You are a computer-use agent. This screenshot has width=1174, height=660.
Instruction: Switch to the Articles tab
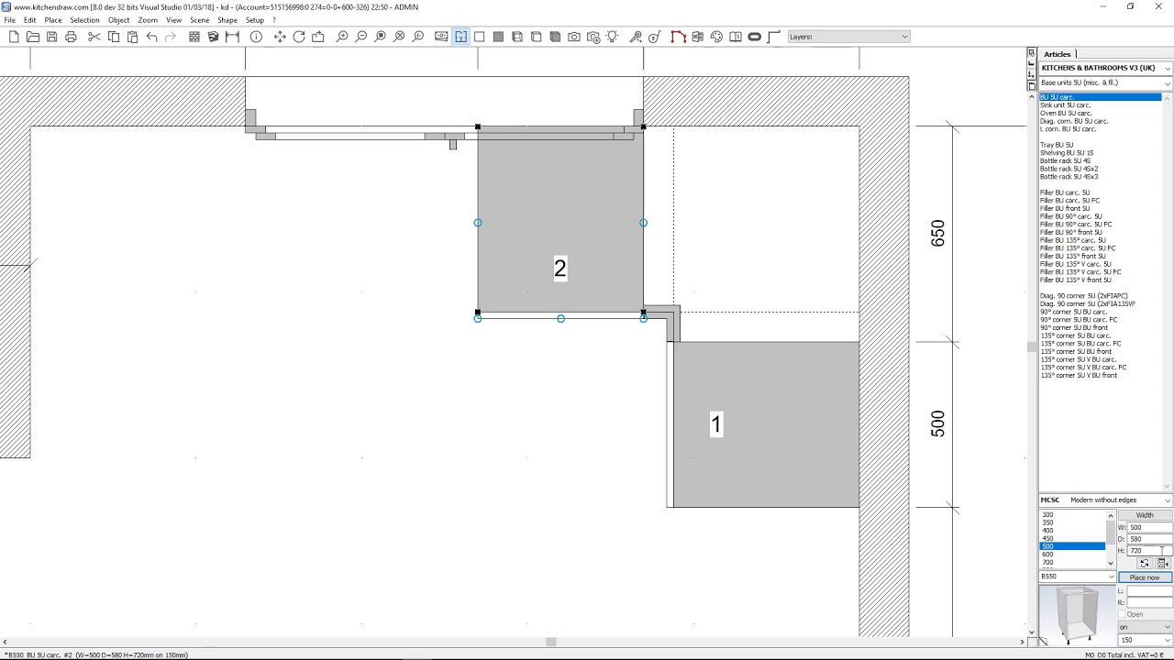[1058, 54]
